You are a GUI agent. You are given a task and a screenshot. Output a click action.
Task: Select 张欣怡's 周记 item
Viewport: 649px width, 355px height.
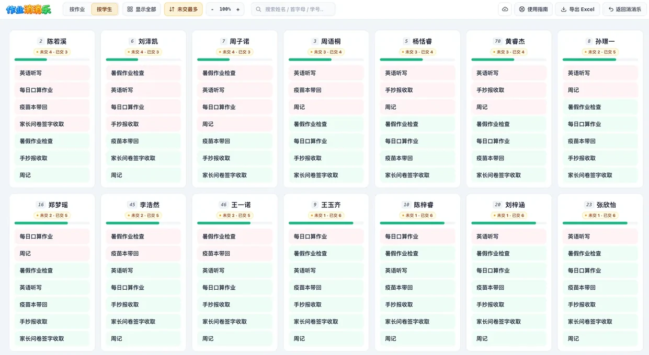600,339
